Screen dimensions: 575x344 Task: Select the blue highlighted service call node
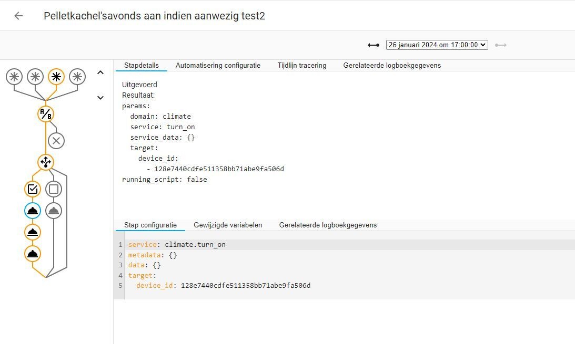33,210
